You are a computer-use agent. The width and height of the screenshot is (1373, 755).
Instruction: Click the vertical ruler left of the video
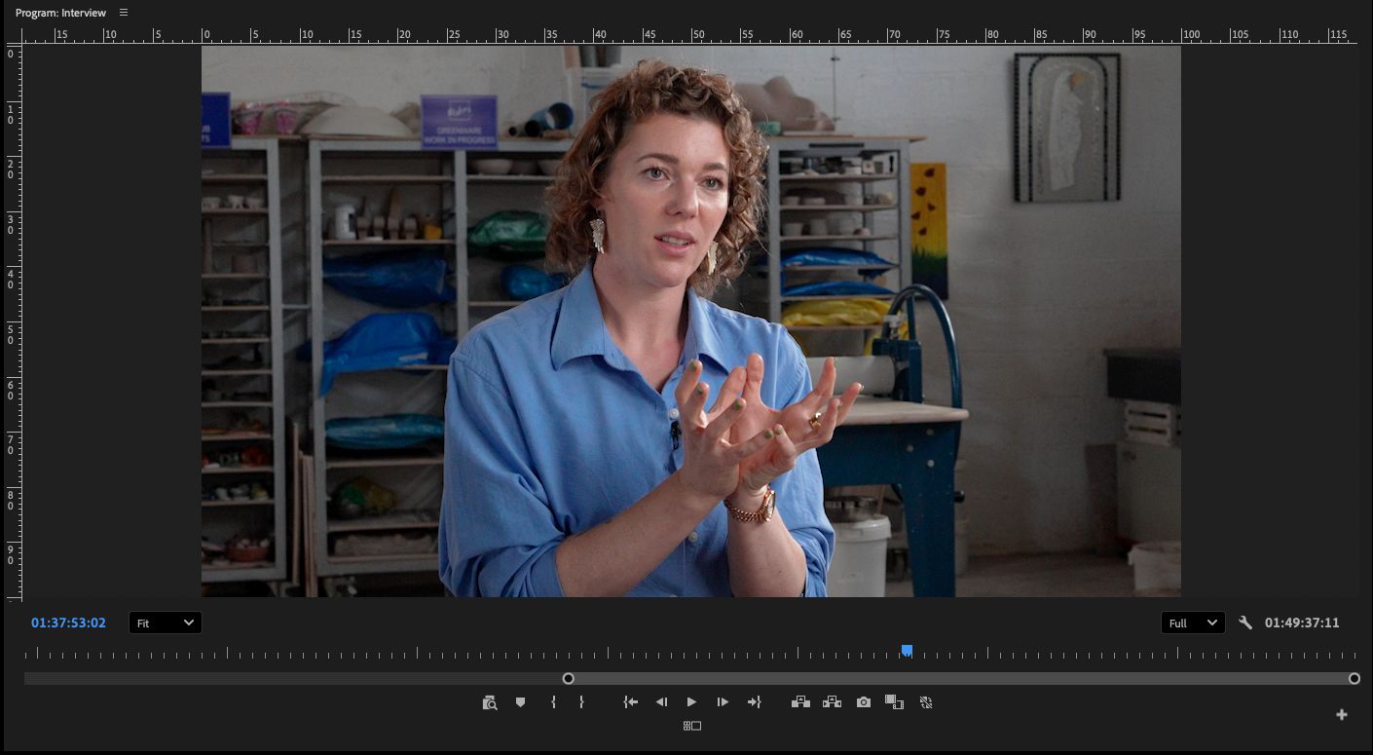[x=13, y=322]
